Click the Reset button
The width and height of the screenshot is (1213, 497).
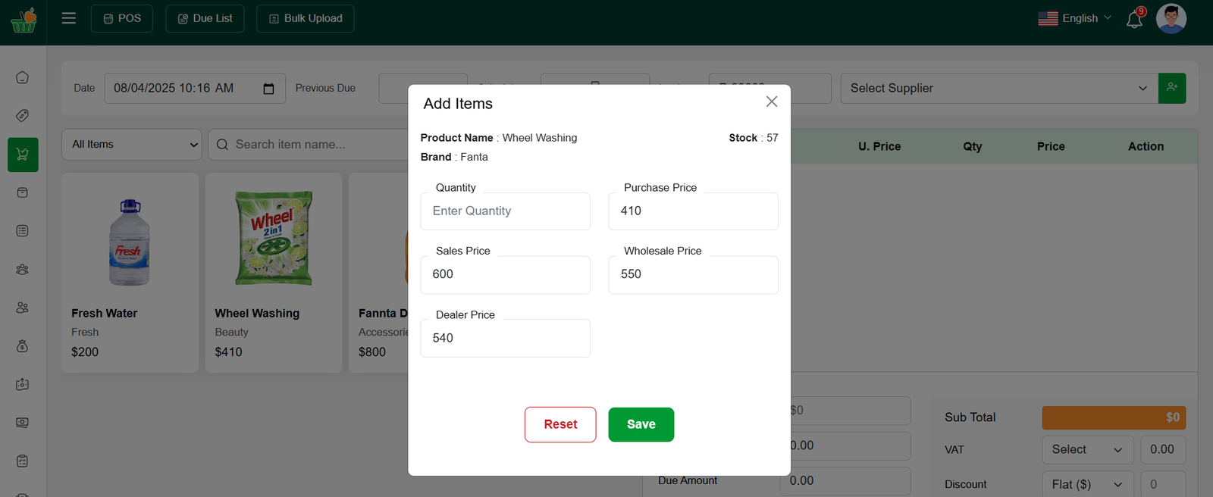(560, 424)
